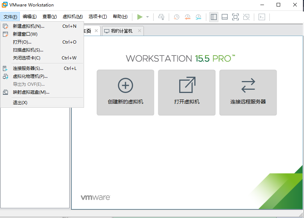This screenshot has width=304, height=218.
Task: Expand the power options dropdown arrow
Action: [x=147, y=17]
